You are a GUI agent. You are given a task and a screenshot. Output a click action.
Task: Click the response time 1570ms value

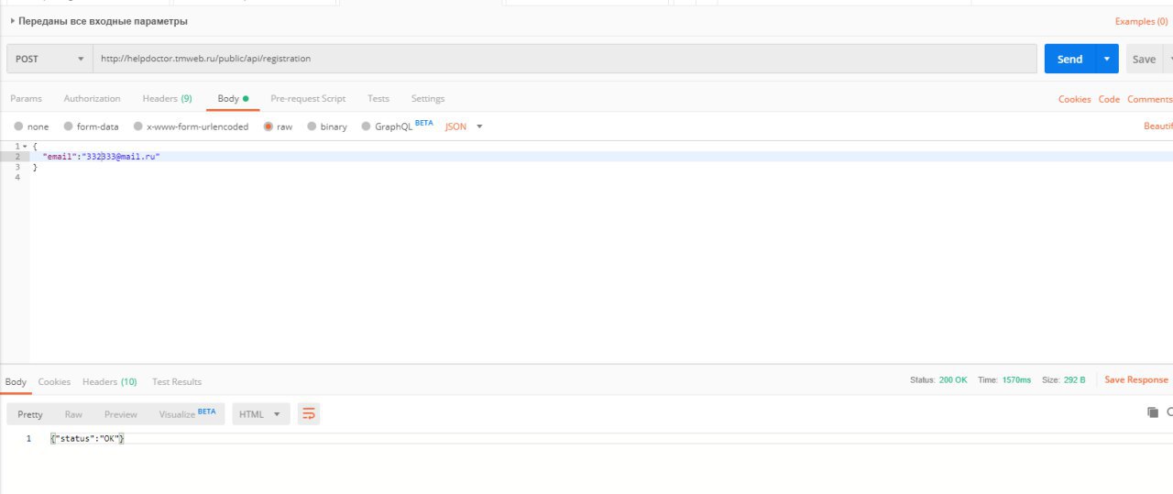coord(1016,379)
